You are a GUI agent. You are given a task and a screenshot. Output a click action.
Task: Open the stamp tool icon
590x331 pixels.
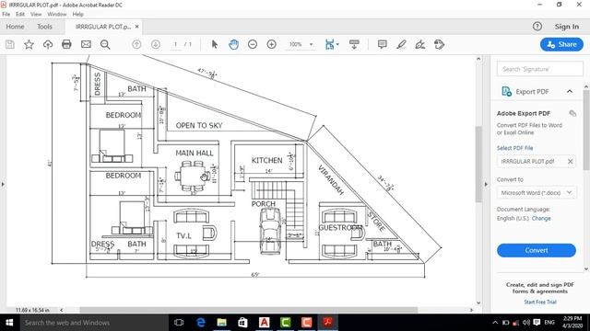[x=439, y=45]
